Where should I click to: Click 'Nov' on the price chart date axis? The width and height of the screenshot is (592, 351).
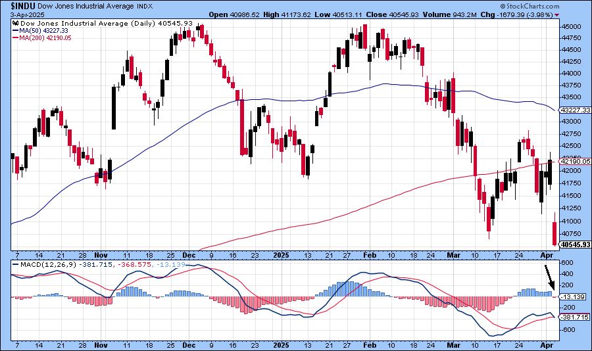tap(101, 256)
